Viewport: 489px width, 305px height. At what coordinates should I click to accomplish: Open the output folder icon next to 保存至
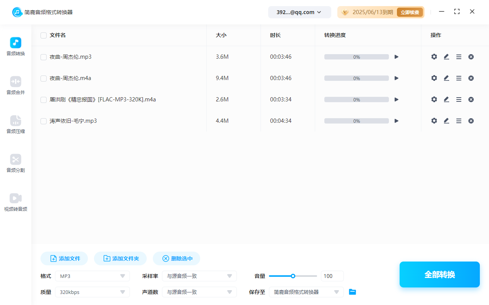(353, 292)
